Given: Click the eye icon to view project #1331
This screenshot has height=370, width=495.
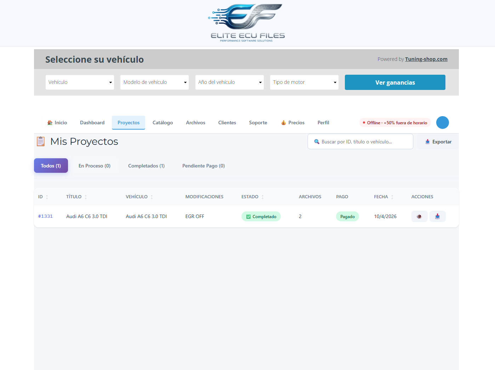Looking at the screenshot, I should (x=419, y=216).
